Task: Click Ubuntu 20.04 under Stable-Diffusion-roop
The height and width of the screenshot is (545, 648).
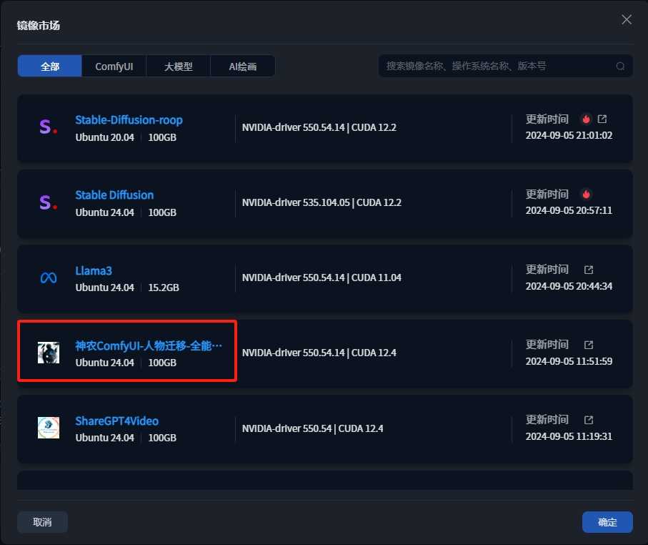Action: pyautogui.click(x=104, y=137)
